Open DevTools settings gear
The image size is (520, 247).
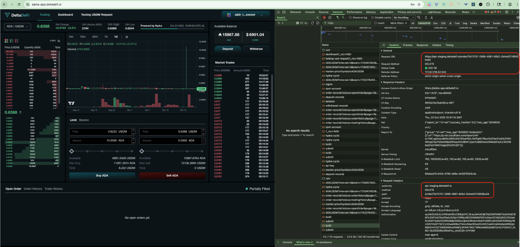[507, 12]
